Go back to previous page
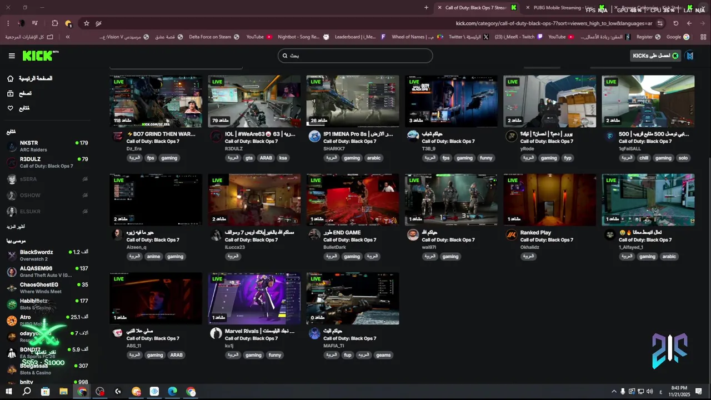 689,23
